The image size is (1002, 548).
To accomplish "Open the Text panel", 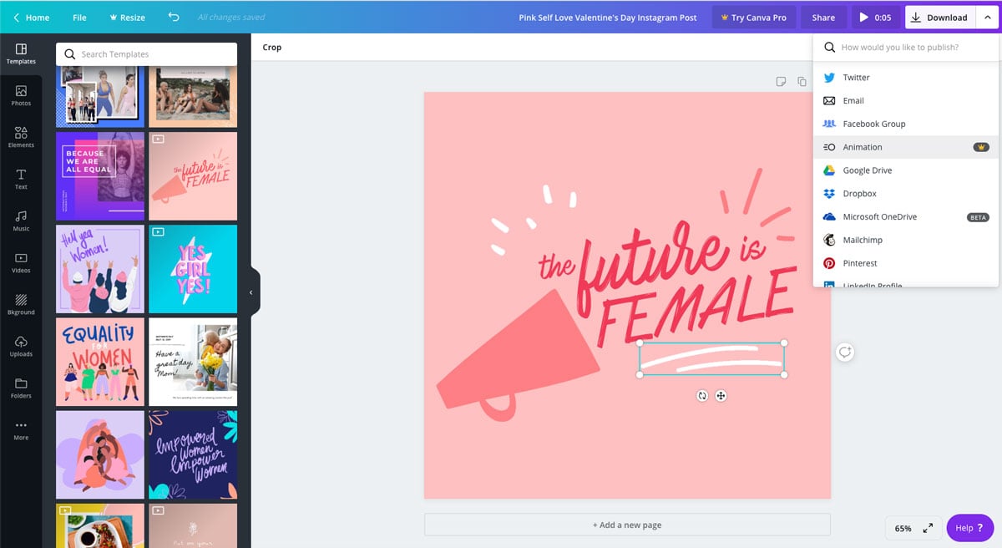I will pyautogui.click(x=21, y=179).
